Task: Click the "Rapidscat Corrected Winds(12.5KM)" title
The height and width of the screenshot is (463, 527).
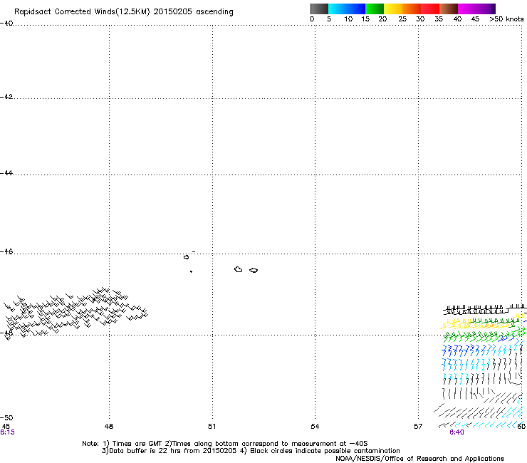Action: [x=82, y=12]
